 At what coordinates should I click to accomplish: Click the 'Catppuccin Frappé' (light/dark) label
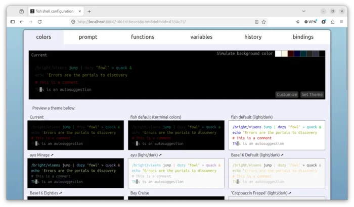tap(259, 193)
